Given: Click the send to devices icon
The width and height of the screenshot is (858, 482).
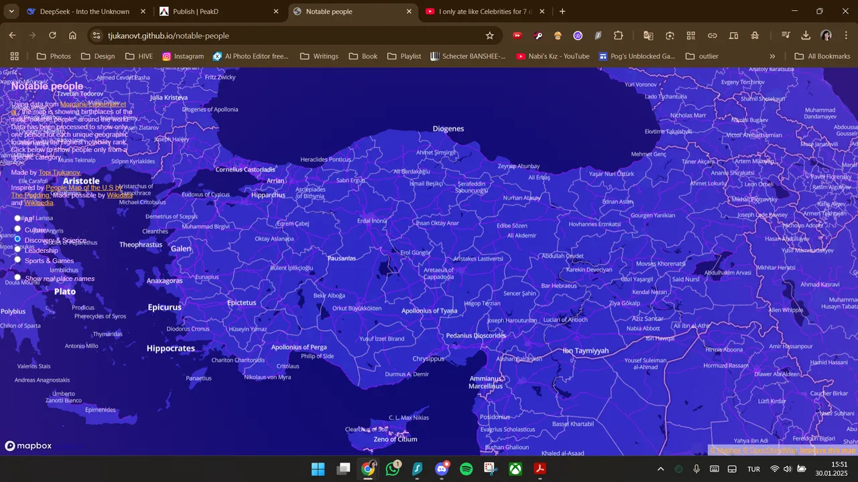Looking at the screenshot, I should click(x=734, y=35).
